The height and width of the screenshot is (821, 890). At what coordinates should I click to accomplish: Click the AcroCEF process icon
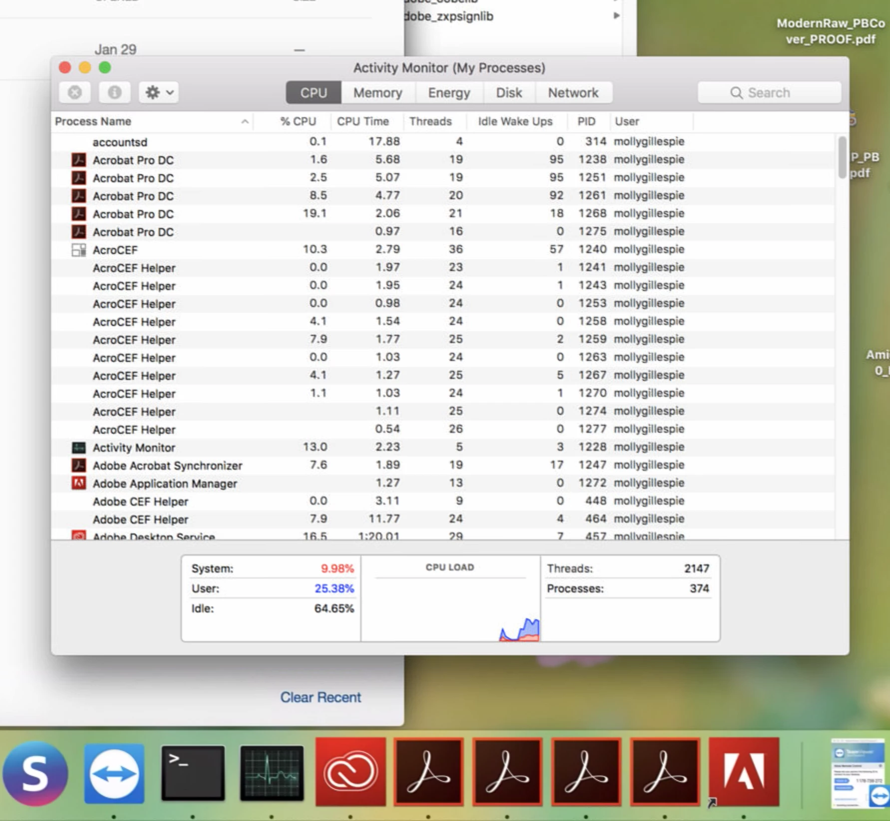click(x=78, y=250)
